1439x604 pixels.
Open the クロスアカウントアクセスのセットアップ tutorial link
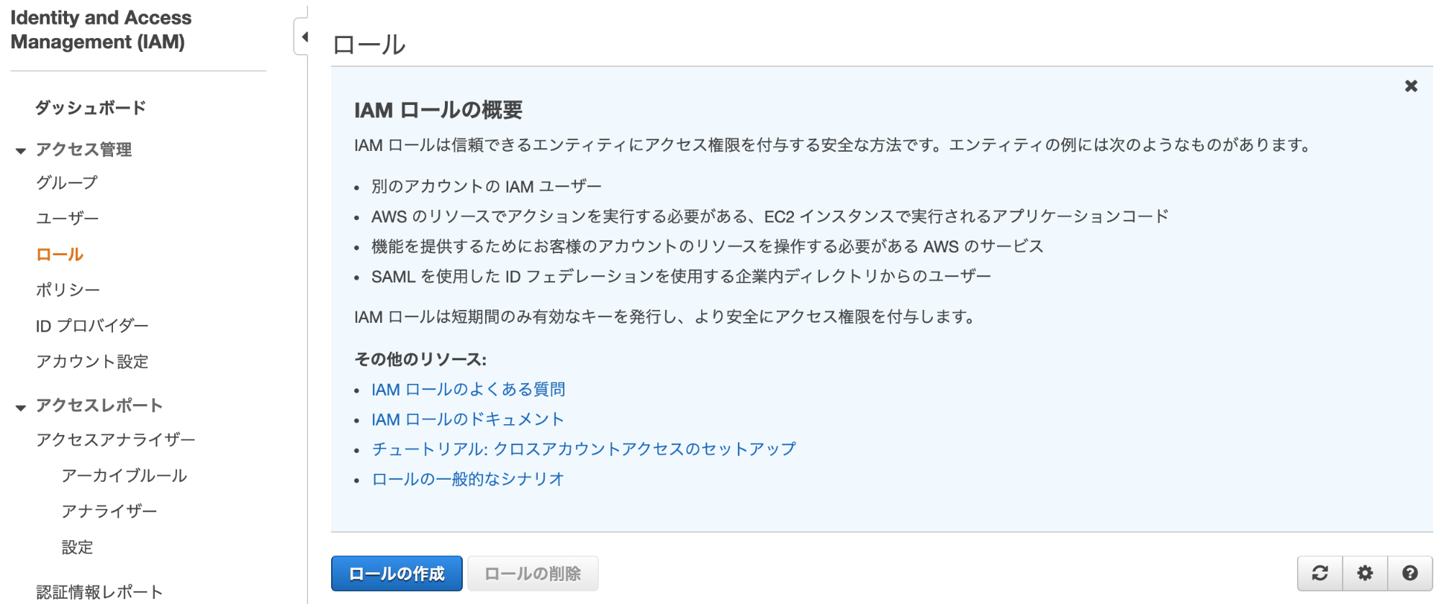coord(583,448)
